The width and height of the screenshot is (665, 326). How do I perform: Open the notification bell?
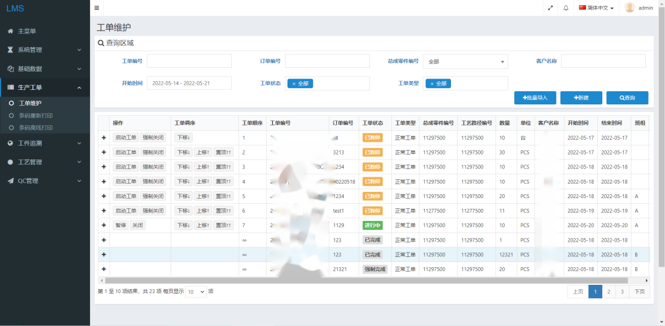click(x=566, y=8)
